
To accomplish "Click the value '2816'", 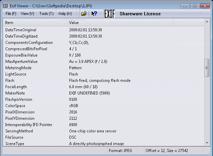I will point(73,112).
